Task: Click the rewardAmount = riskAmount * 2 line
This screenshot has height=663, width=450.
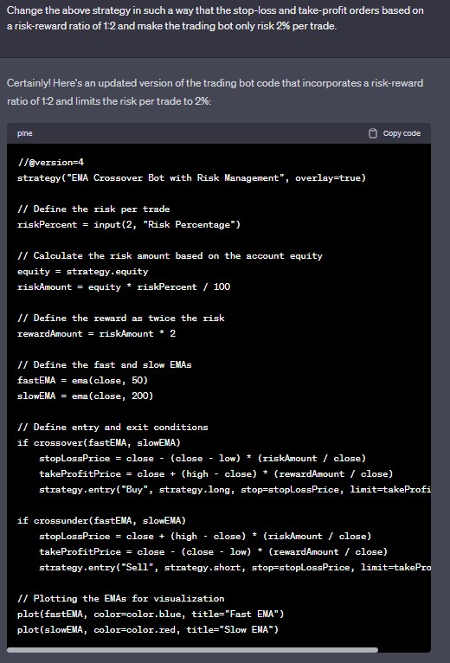Action: tap(96, 333)
